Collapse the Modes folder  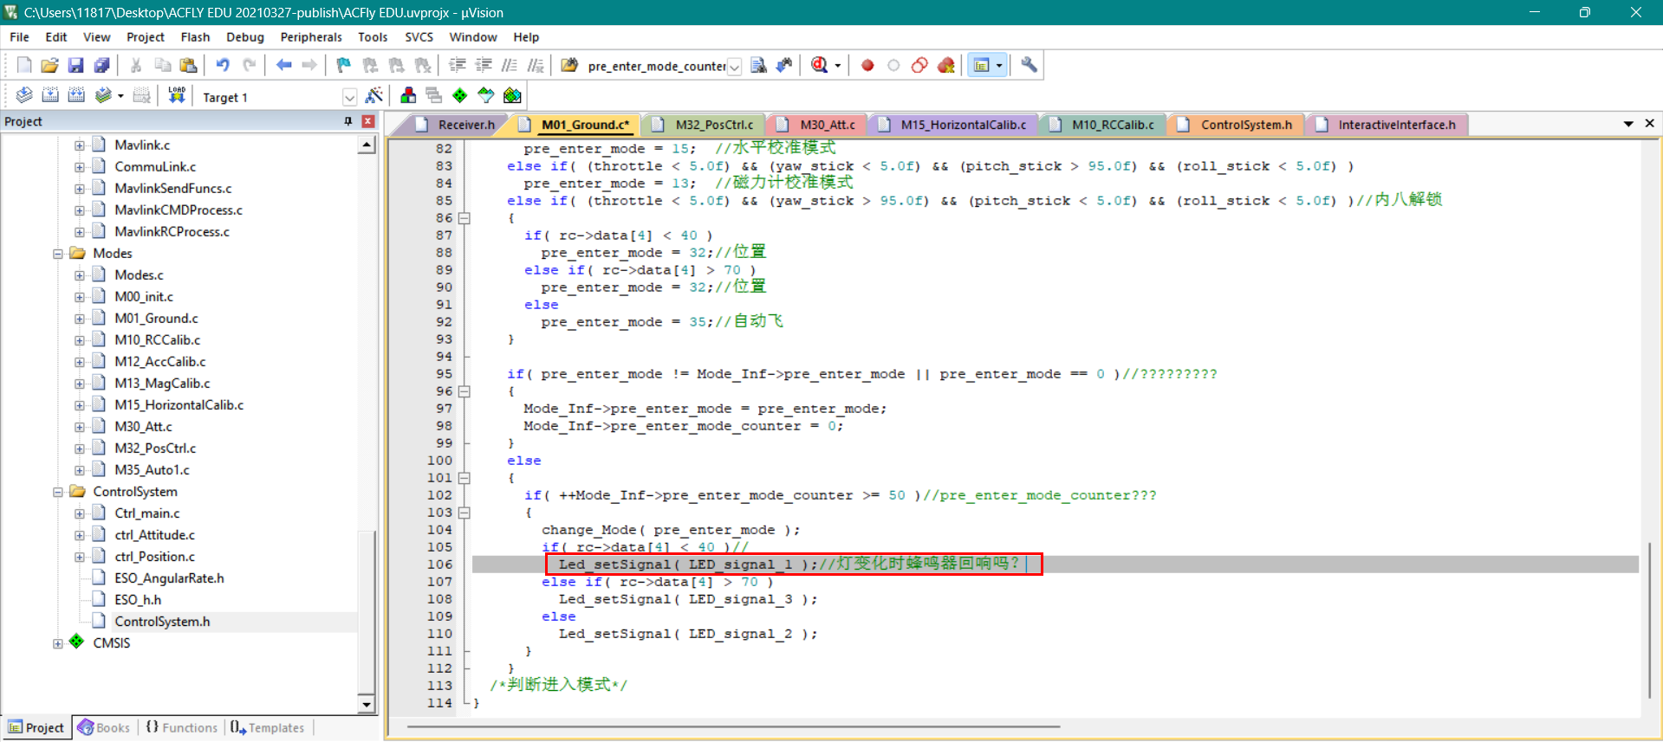pyautogui.click(x=58, y=254)
